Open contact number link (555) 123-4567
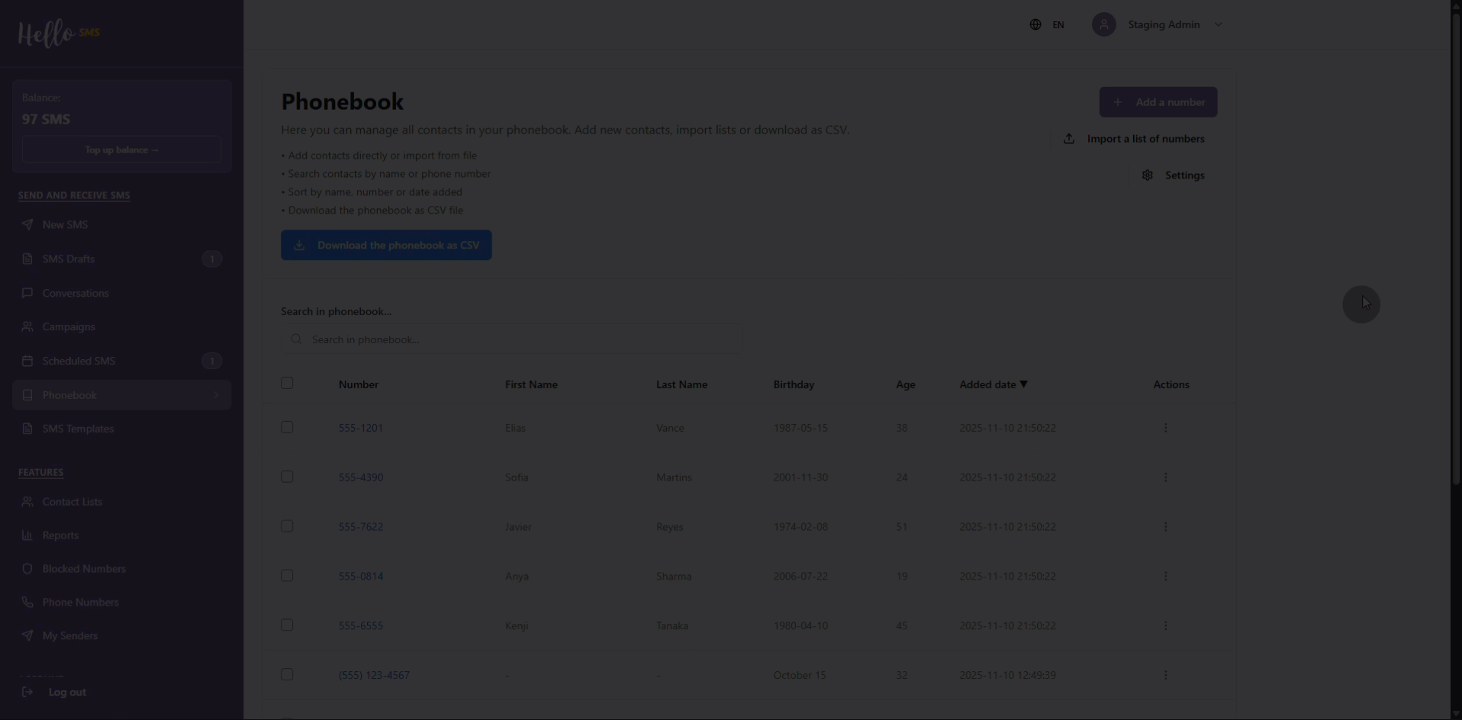This screenshot has width=1462, height=720. (x=374, y=675)
